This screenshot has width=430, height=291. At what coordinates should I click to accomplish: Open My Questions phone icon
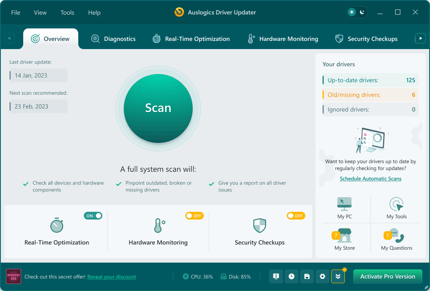pyautogui.click(x=396, y=236)
